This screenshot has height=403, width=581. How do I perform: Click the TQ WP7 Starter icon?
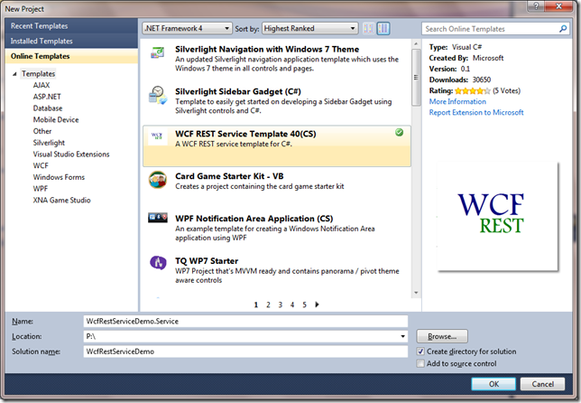(x=158, y=263)
